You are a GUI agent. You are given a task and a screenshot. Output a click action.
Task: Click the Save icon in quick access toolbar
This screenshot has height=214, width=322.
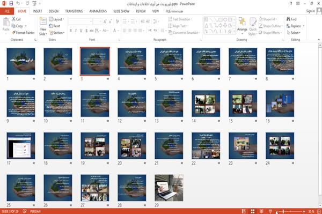(x=11, y=3)
